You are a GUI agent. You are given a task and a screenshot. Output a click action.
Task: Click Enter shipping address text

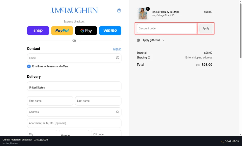pyautogui.click(x=199, y=57)
